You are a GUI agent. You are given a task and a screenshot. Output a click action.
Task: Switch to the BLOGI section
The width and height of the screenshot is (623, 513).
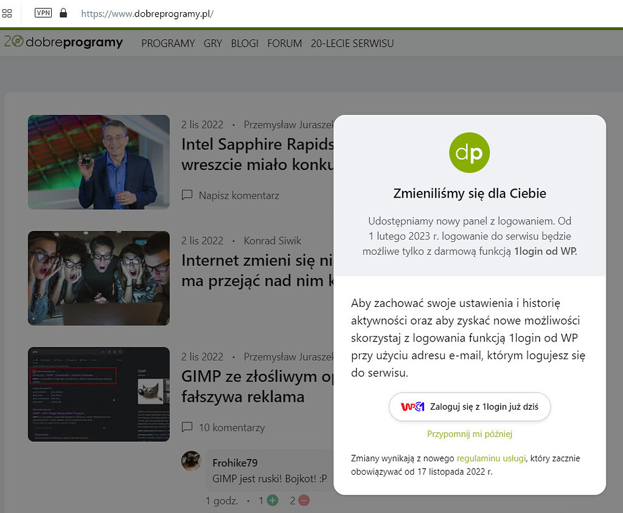tap(245, 43)
